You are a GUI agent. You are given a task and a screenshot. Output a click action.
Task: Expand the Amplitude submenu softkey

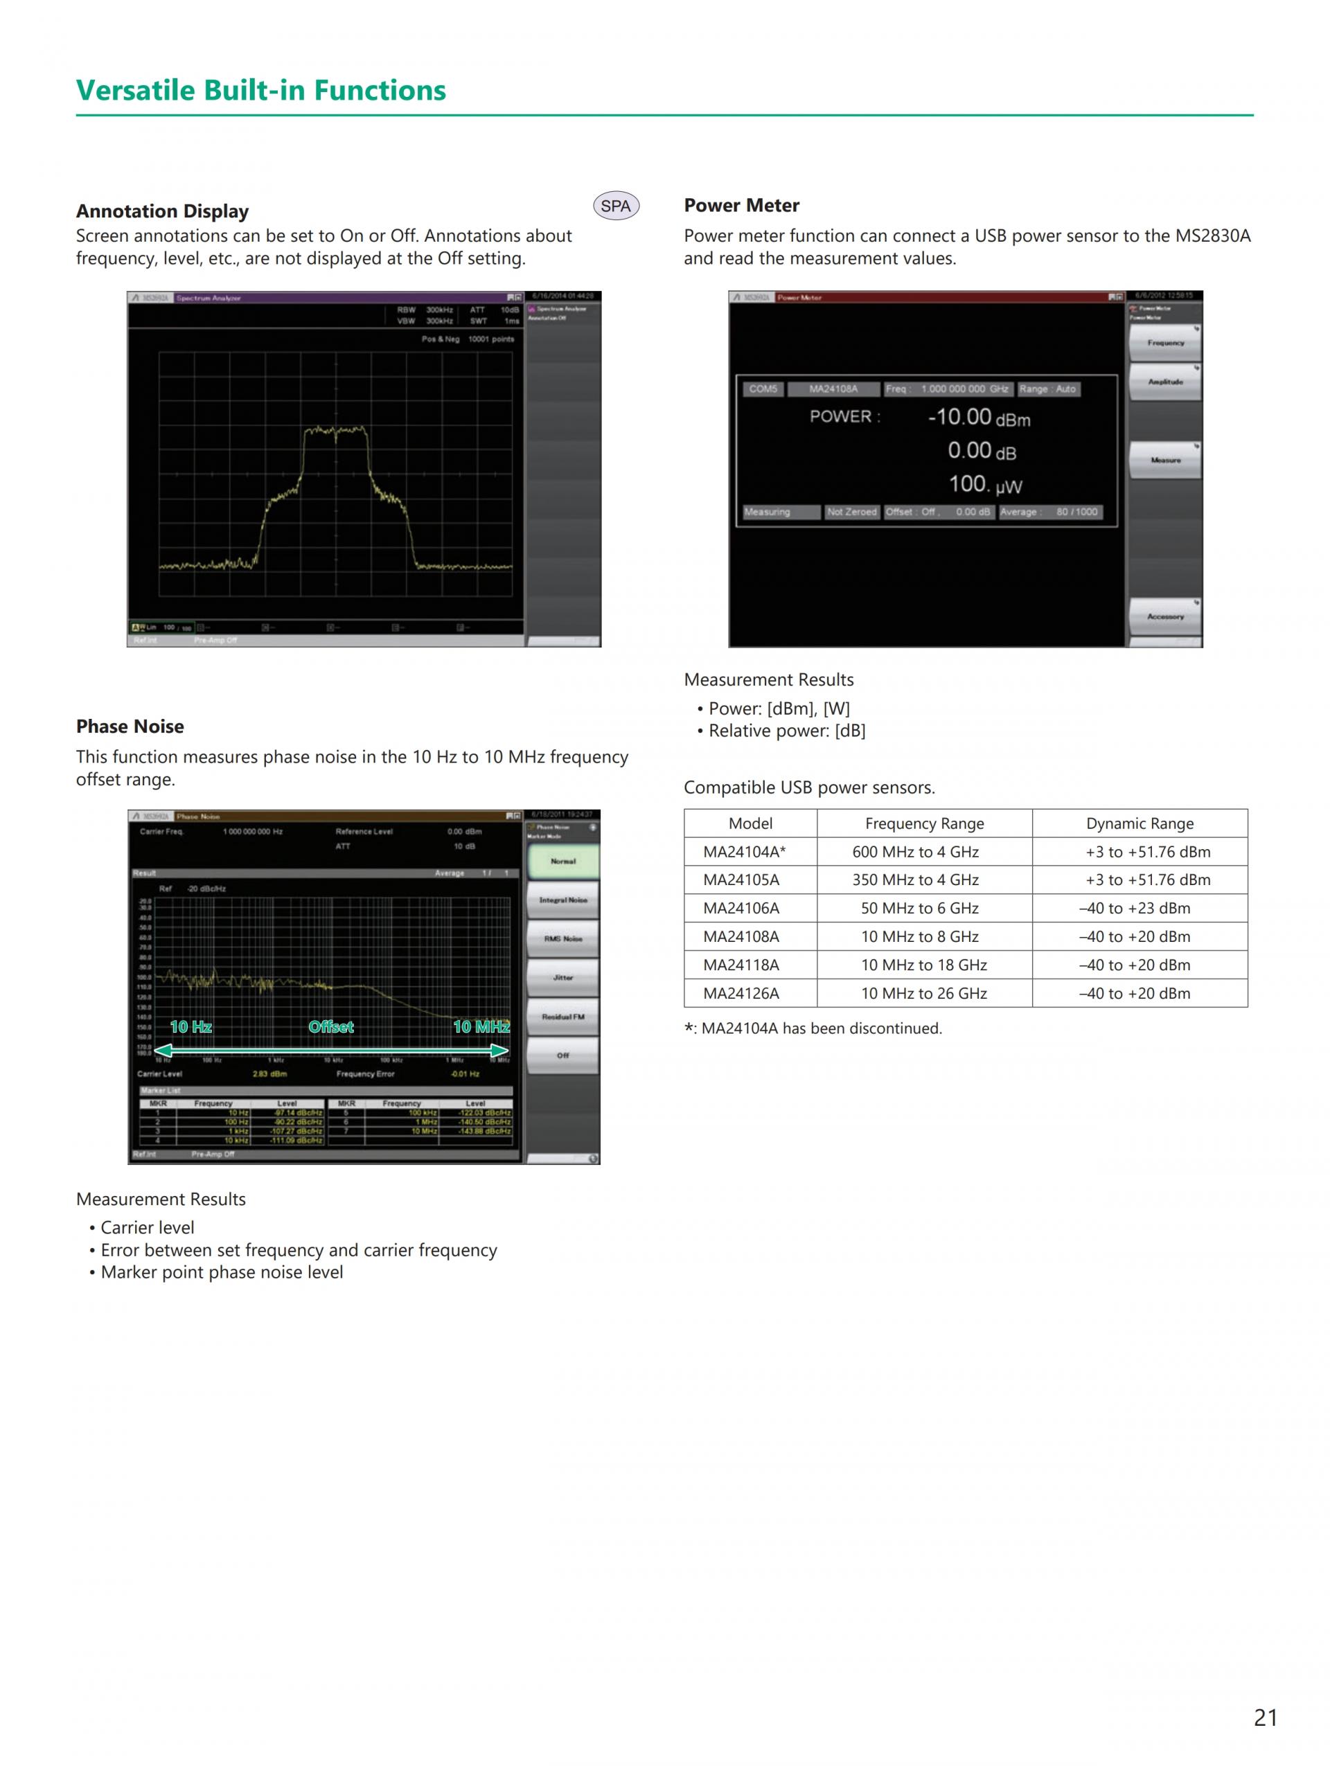coord(1164,382)
